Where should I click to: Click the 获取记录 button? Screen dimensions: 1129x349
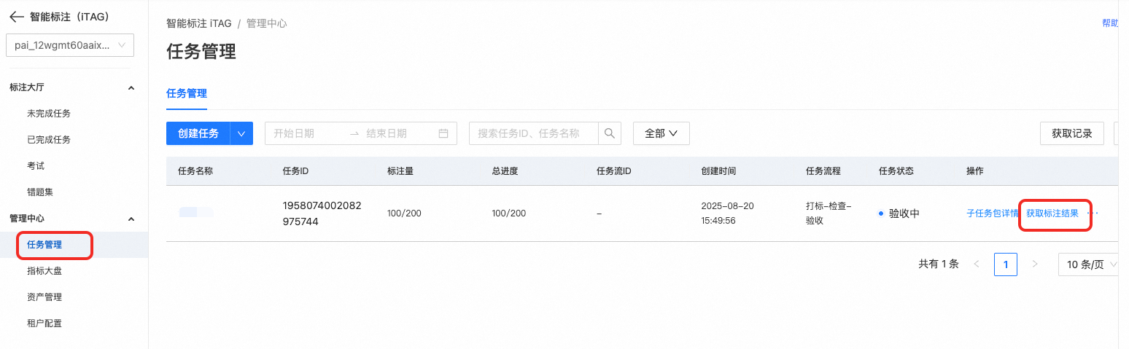pyautogui.click(x=1072, y=133)
